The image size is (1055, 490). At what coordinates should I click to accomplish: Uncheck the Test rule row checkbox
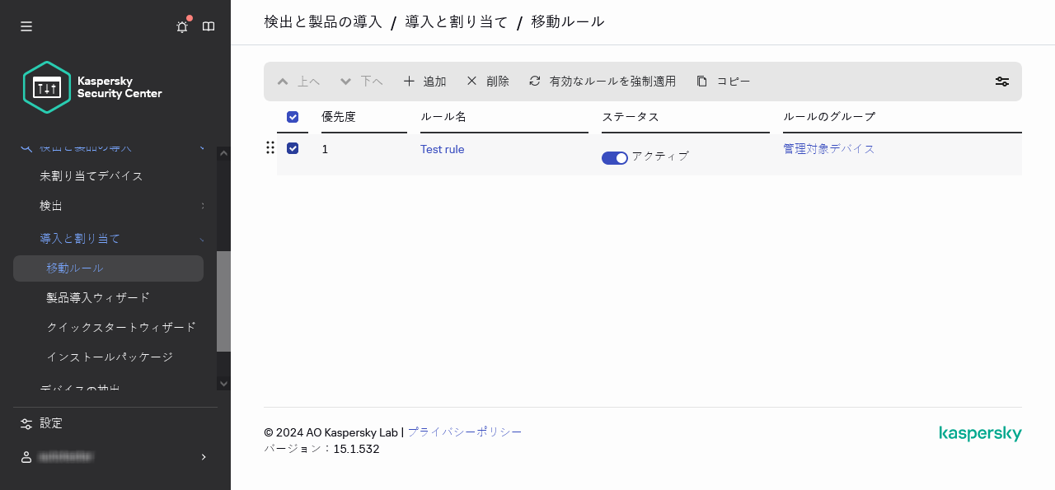[x=293, y=149]
